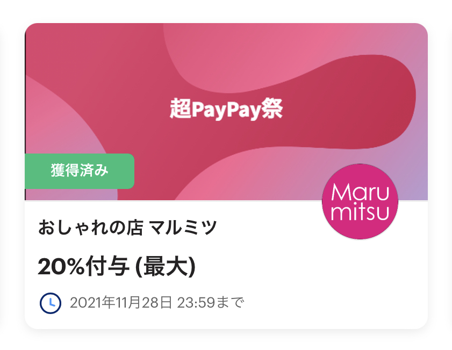Select the 超PayPay祭 campaign title
Image resolution: width=452 pixels, height=350 pixels.
[x=226, y=109]
